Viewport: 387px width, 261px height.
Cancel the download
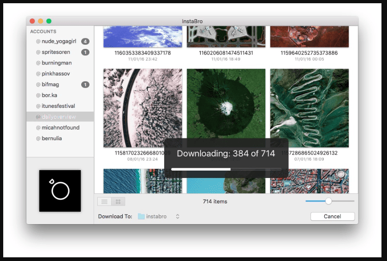tap(333, 216)
